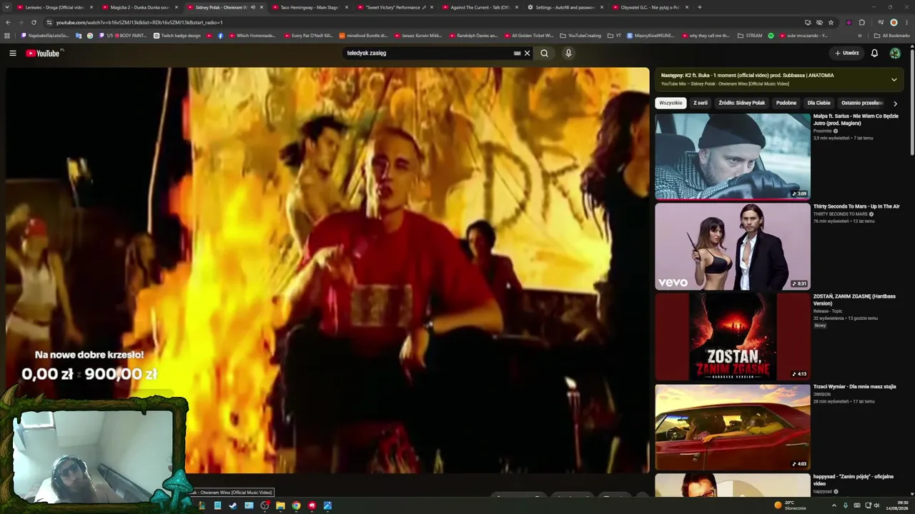Click in the YouTube search field
Image resolution: width=915 pixels, height=514 pixels.
point(427,53)
